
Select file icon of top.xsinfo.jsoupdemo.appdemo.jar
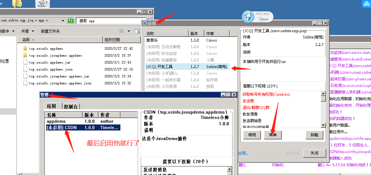(x=25, y=76)
